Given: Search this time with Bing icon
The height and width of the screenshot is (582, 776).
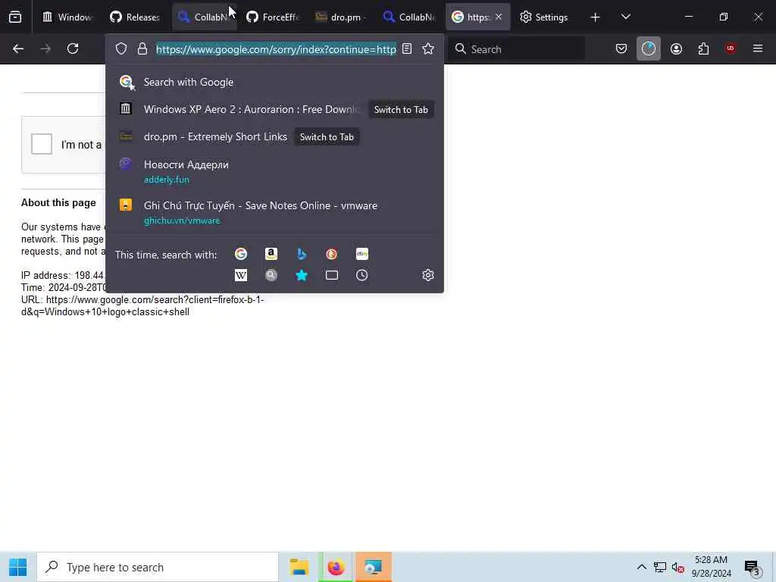Looking at the screenshot, I should pos(302,254).
